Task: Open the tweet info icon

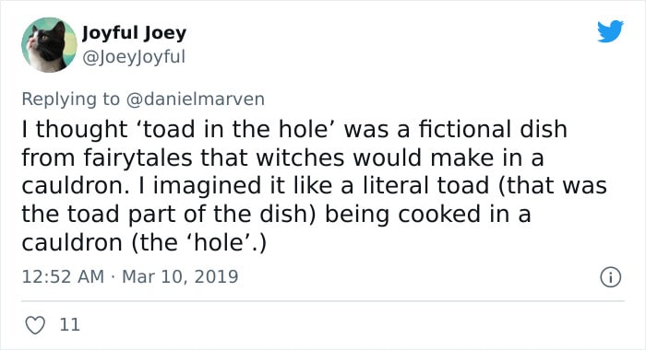Action: [610, 277]
